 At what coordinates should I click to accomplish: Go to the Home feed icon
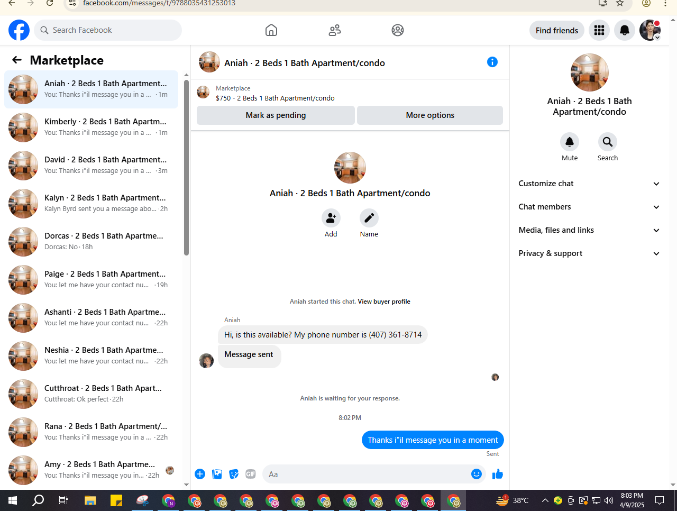tap(271, 30)
